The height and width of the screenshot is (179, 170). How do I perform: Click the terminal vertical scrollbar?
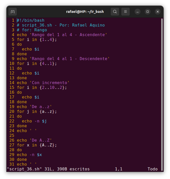click(x=162, y=94)
